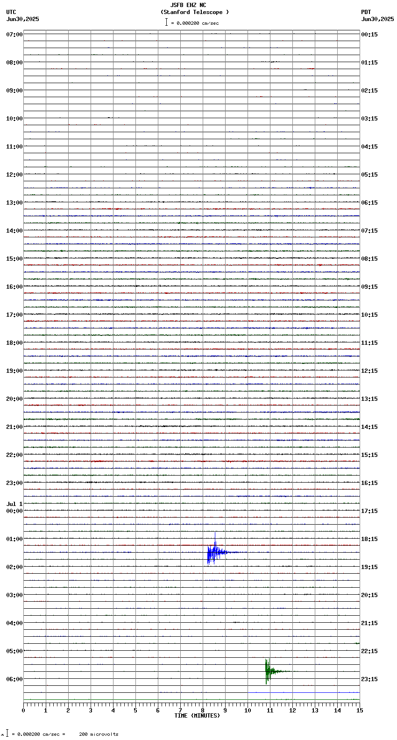Click the 09:00 UTC row label
The height and width of the screenshot is (740, 397).
14,91
